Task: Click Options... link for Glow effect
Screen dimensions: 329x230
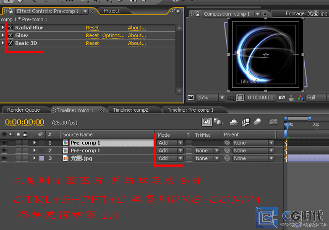Action: [x=113, y=36]
